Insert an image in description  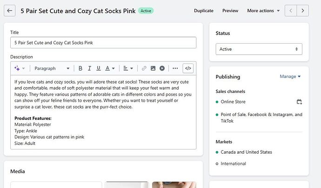pyautogui.click(x=153, y=68)
